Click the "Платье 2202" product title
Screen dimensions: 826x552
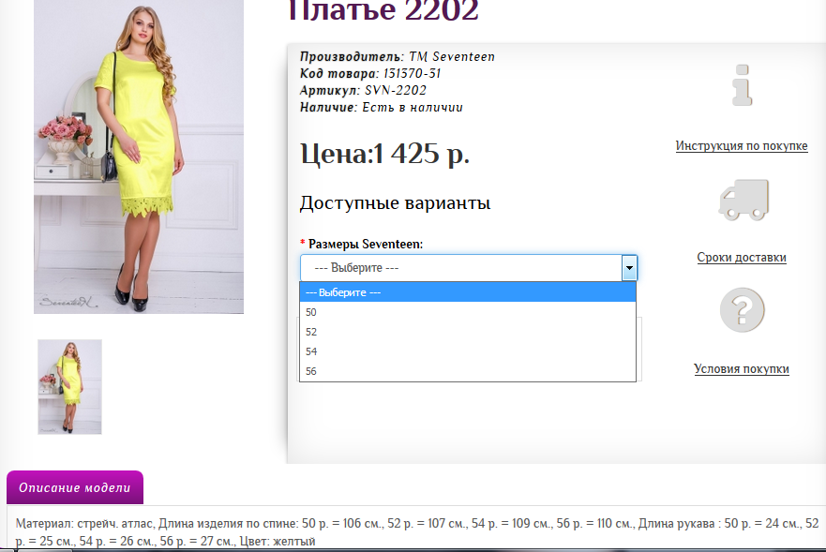click(384, 11)
